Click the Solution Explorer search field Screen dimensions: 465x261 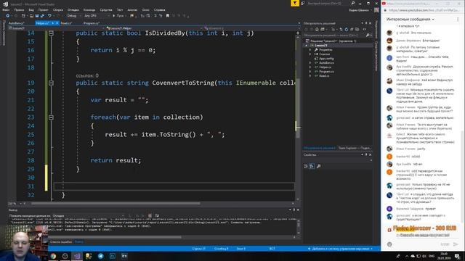click(334, 36)
